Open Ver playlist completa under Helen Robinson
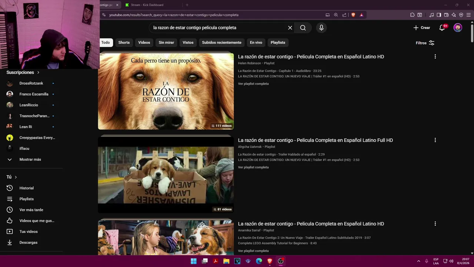Screen dimensions: 474x267 pyautogui.click(x=253, y=84)
